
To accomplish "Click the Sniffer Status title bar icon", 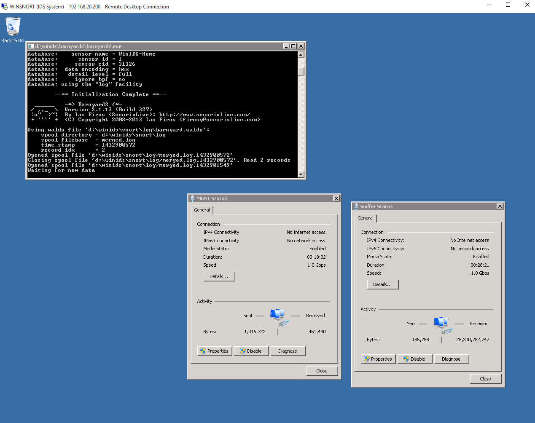I will click(x=356, y=206).
